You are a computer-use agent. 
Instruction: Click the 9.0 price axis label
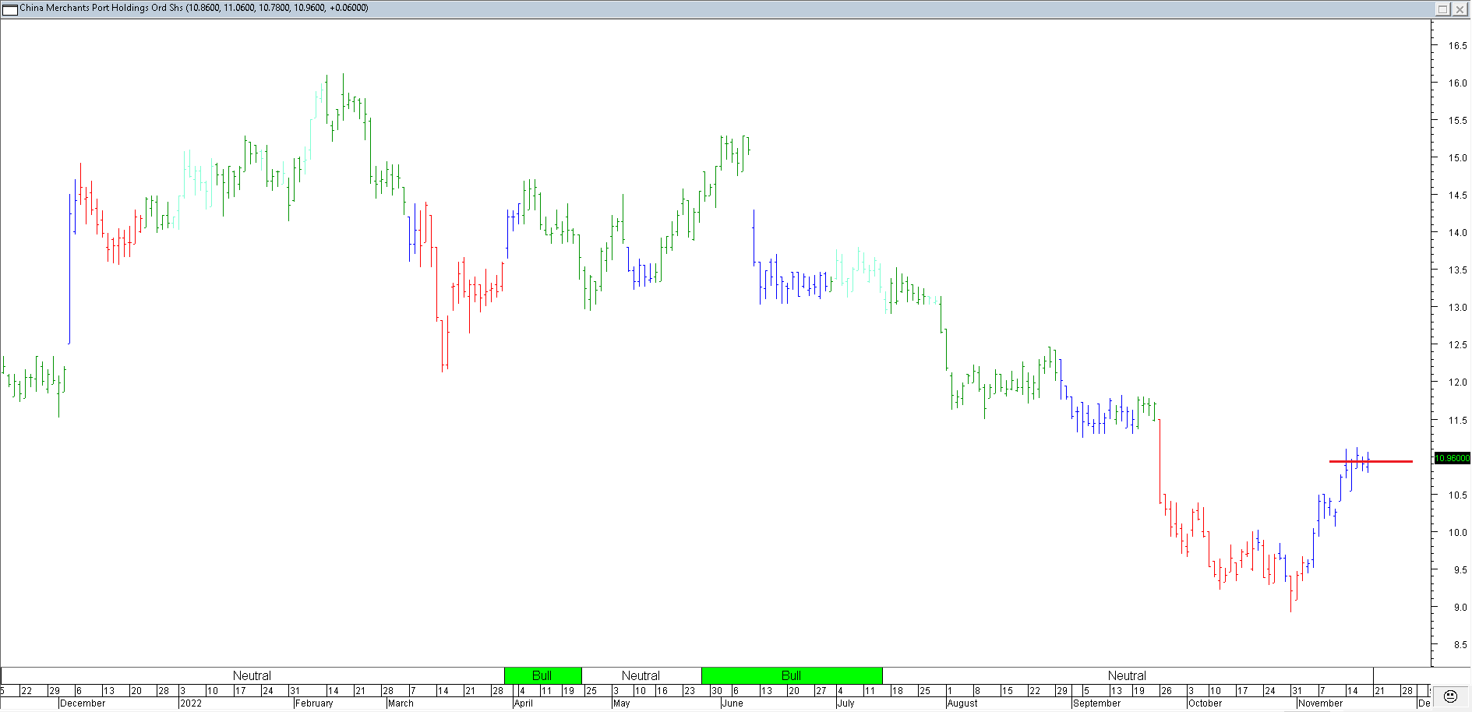(1460, 608)
